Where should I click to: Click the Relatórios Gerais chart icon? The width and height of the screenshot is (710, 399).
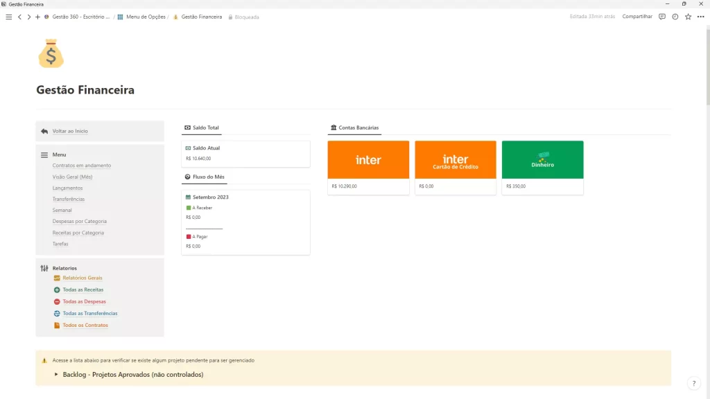click(x=57, y=278)
